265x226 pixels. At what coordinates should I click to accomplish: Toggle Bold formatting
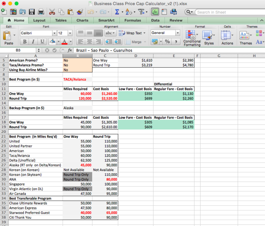(x=24, y=42)
